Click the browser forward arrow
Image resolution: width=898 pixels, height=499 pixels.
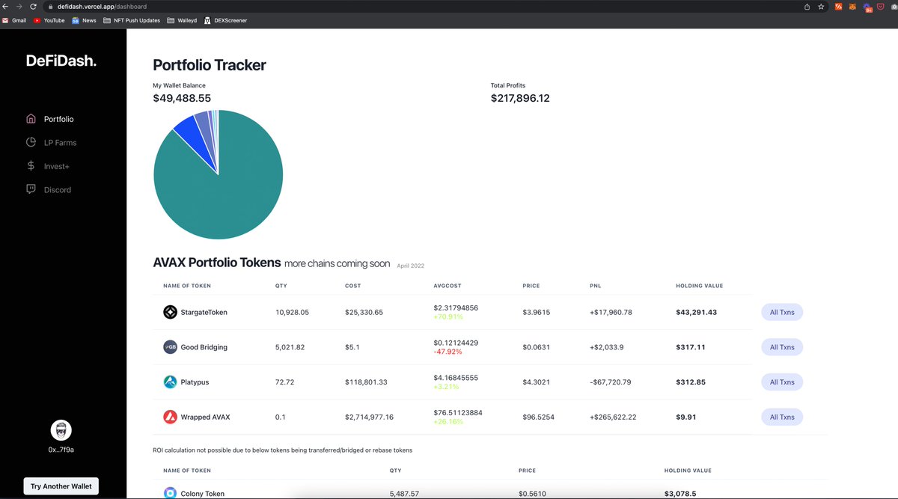20,6
